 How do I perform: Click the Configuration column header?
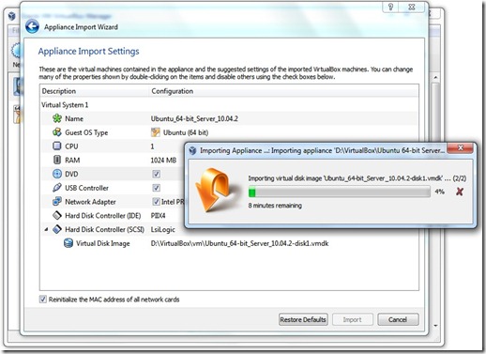283,91
